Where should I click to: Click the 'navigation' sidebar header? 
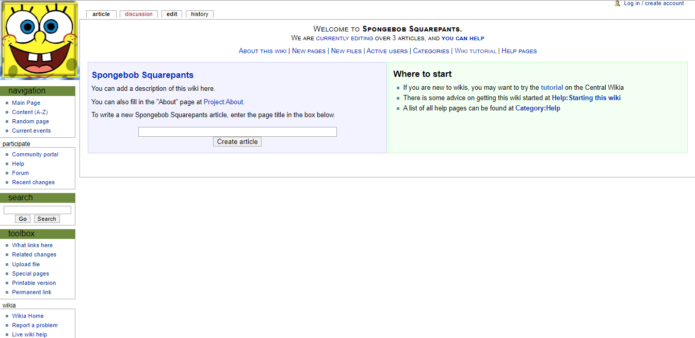(38, 91)
